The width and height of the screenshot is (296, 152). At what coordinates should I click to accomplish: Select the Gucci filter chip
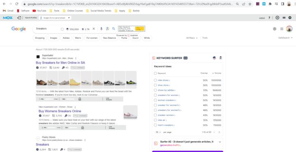[136, 38]
